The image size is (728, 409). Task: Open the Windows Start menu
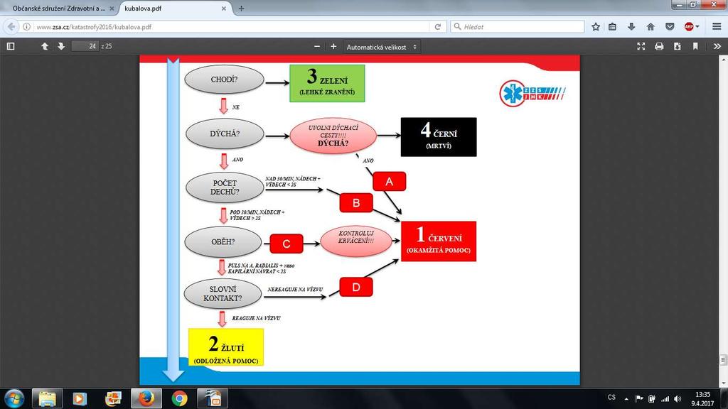pos(14,398)
